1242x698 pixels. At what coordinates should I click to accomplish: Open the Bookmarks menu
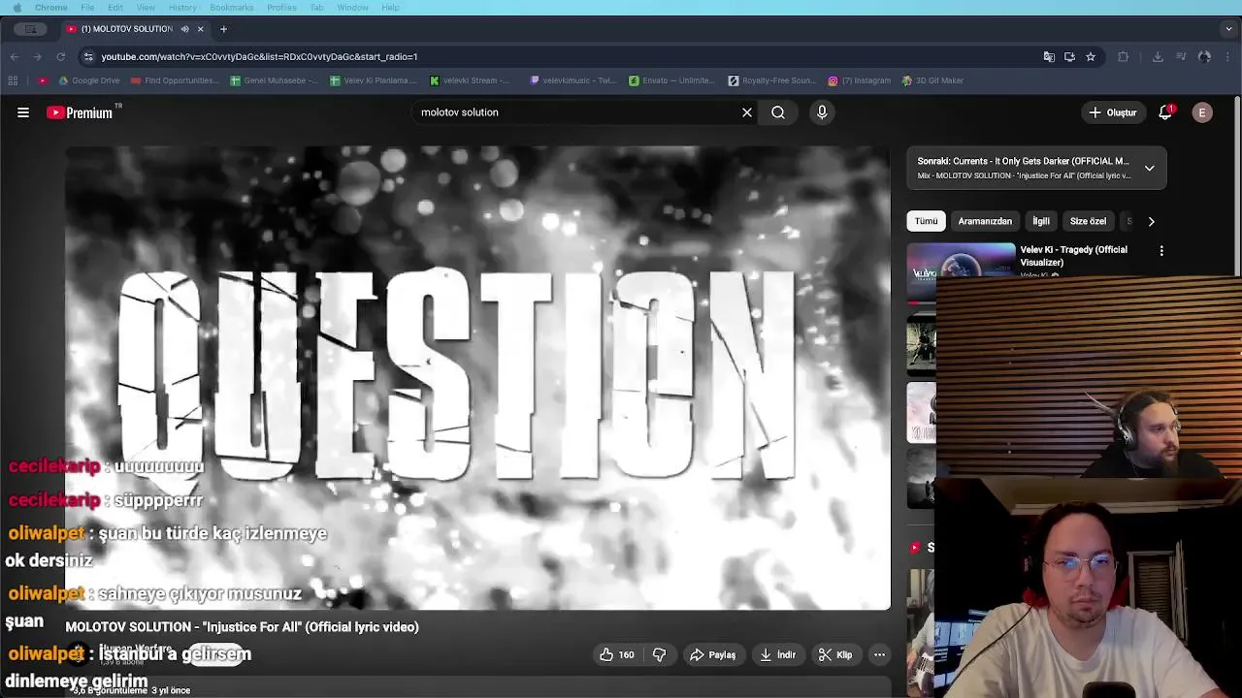point(232,8)
